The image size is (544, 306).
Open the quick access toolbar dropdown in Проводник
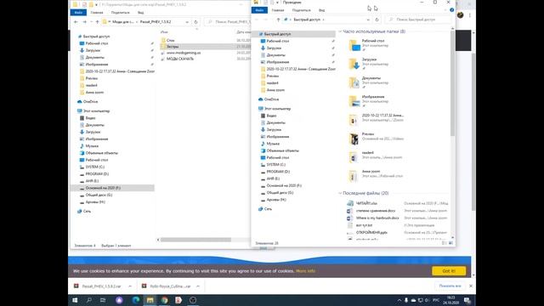[278, 3]
